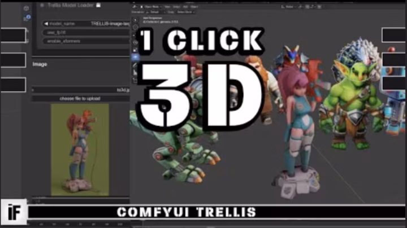Open the image filename combo above upload button
Screen dimensions: 407x228
pos(81,90)
